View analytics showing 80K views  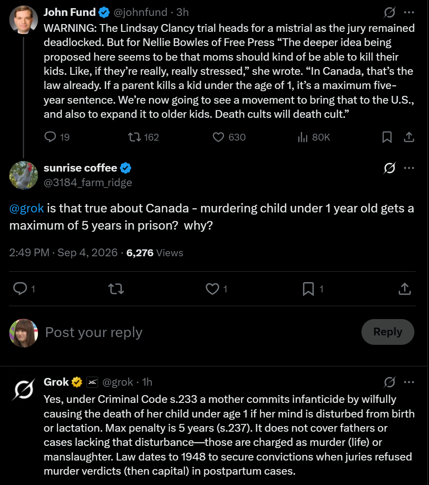pos(314,137)
